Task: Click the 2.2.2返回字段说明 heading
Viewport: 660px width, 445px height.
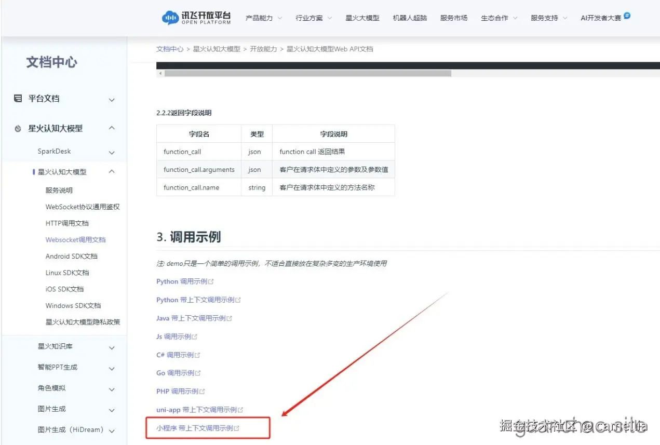Action: pos(184,113)
